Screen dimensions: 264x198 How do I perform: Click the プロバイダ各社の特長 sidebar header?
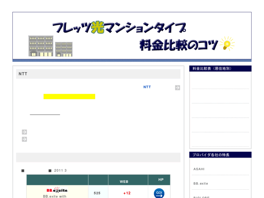click(220, 155)
